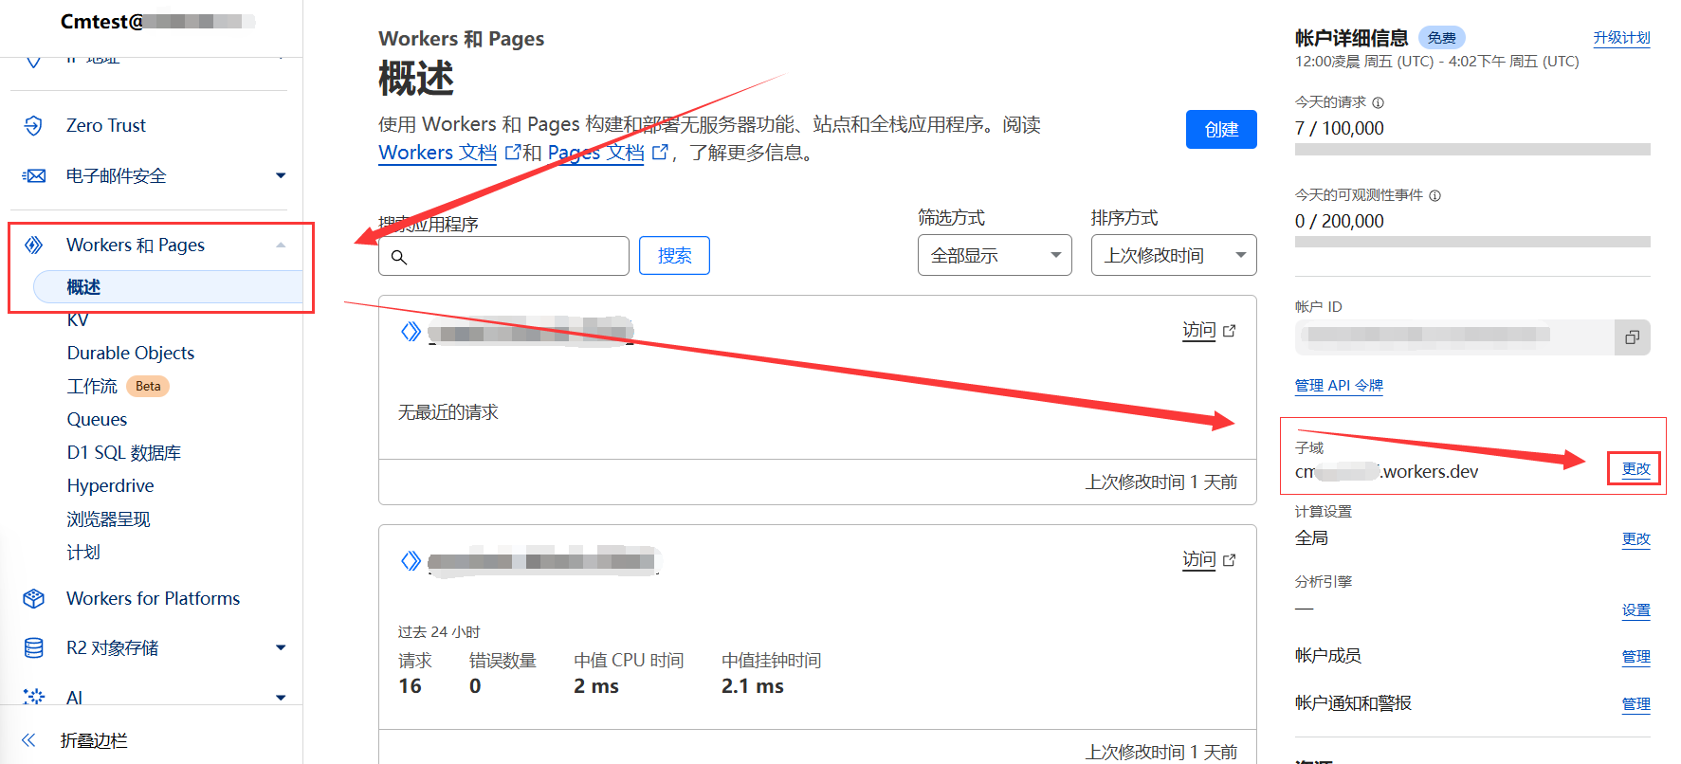
Task: Click the blue 创建 button
Action: pos(1220,130)
